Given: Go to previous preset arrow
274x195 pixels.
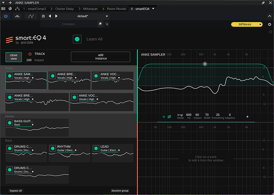Looking at the screenshot, I should coord(50,16).
